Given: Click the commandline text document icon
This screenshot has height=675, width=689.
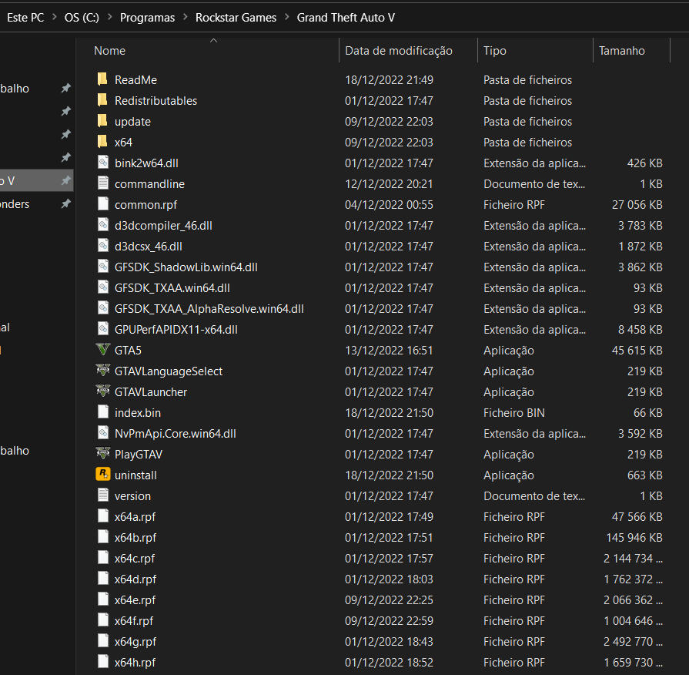Looking at the screenshot, I should [103, 183].
